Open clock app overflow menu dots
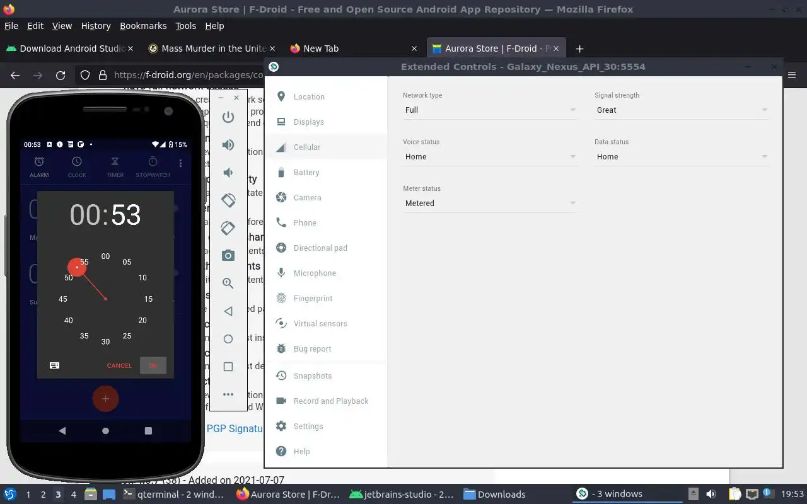The width and height of the screenshot is (807, 504). coord(180,164)
